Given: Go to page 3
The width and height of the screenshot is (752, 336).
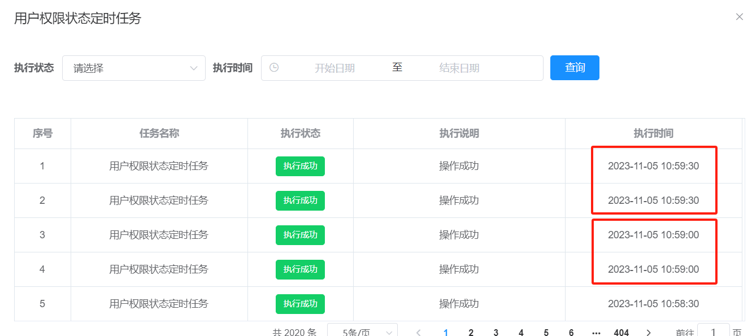Looking at the screenshot, I should pyautogui.click(x=496, y=333).
